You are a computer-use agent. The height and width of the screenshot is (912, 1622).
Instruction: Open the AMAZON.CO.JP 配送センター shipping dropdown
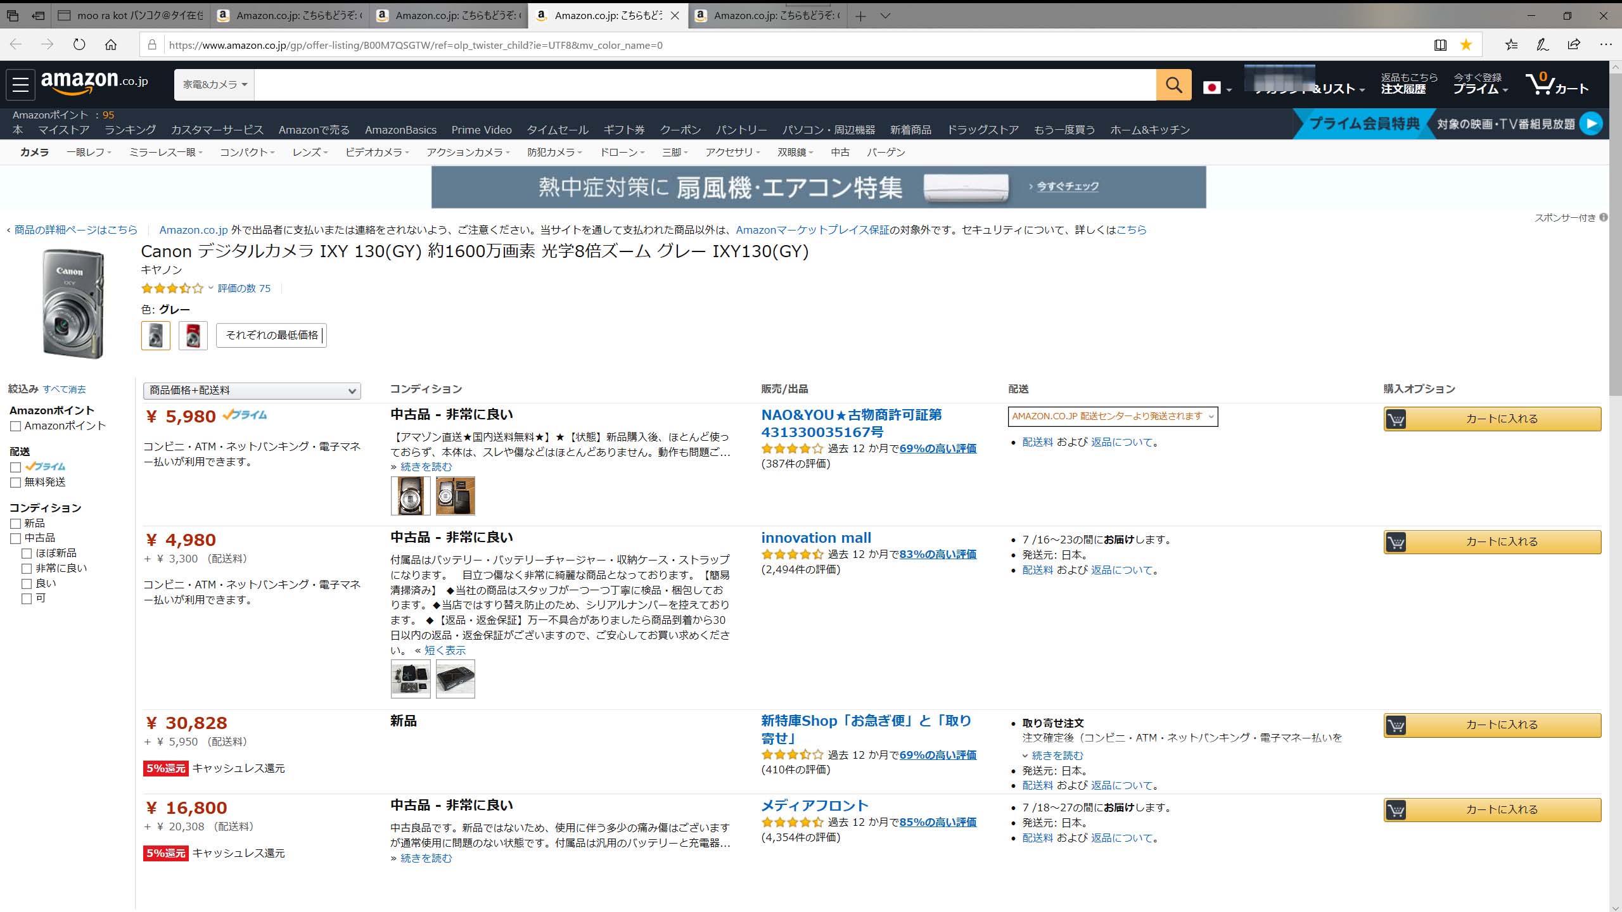[1113, 416]
